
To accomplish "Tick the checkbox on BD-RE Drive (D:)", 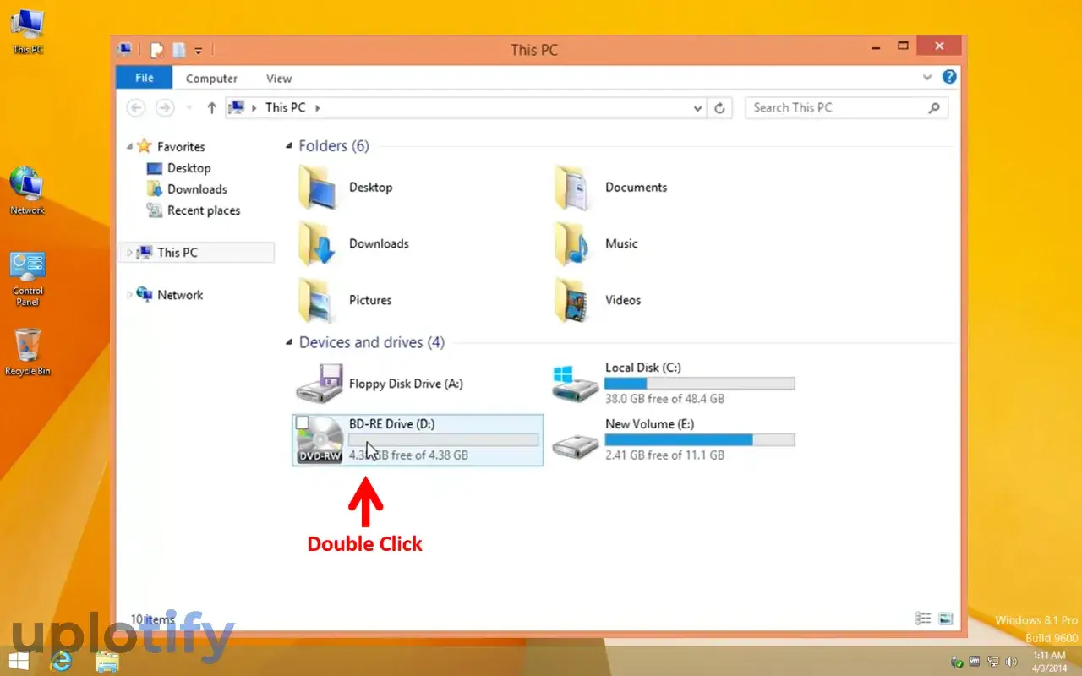I will coord(302,422).
